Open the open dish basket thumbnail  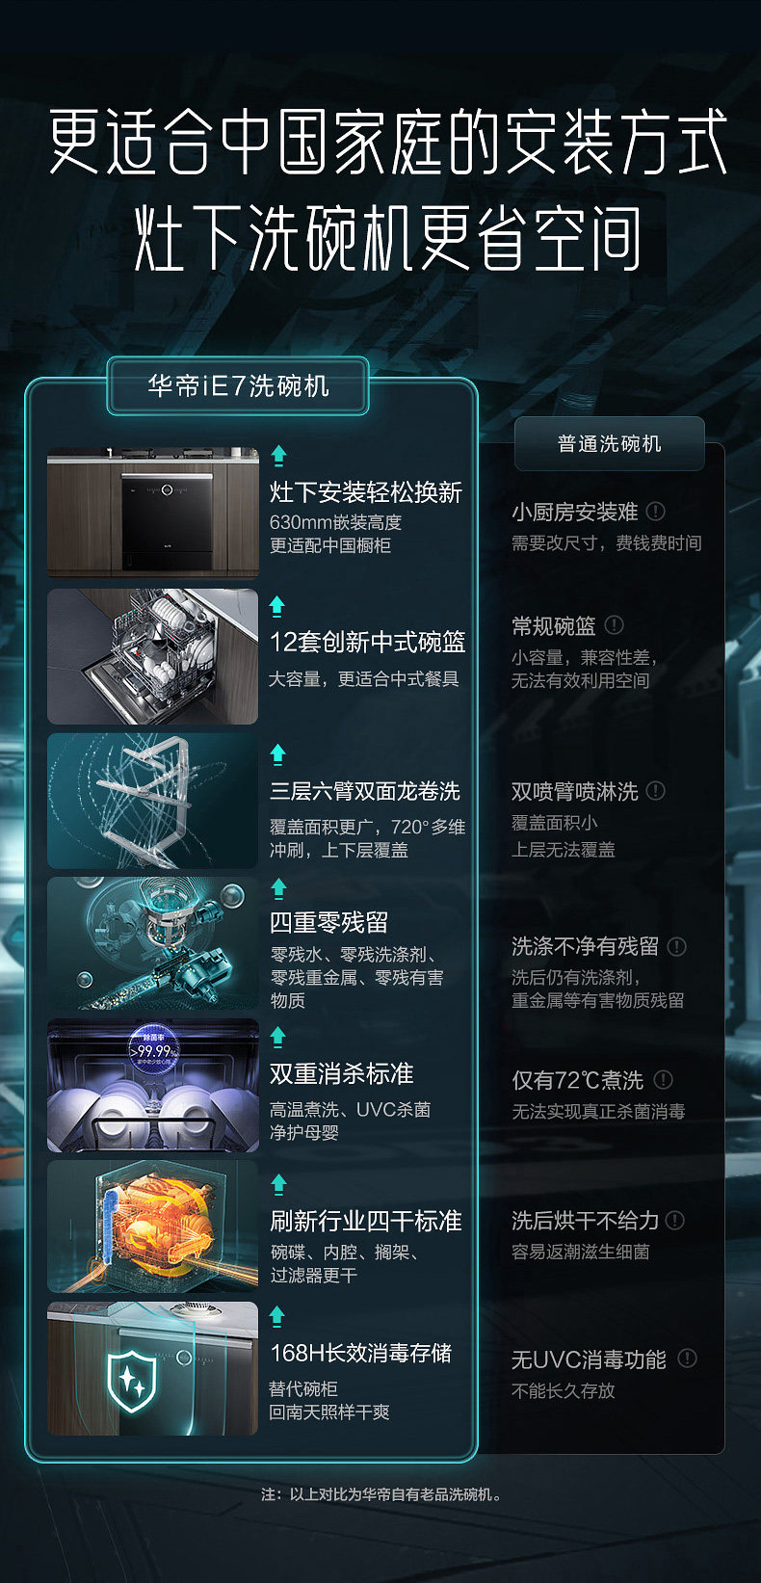[153, 657]
